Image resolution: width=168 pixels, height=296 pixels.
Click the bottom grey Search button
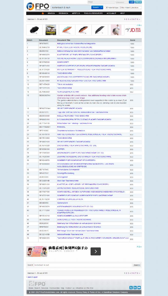coord(137,265)
